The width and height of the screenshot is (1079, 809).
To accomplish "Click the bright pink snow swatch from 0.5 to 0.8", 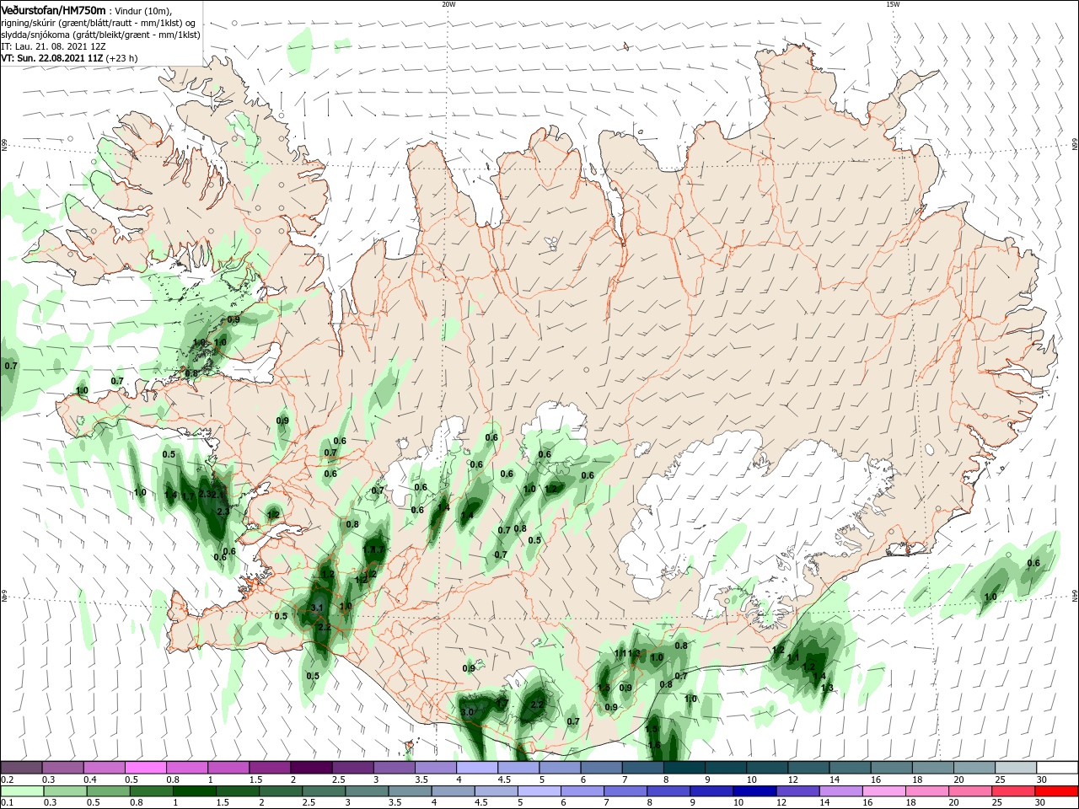I will [145, 768].
